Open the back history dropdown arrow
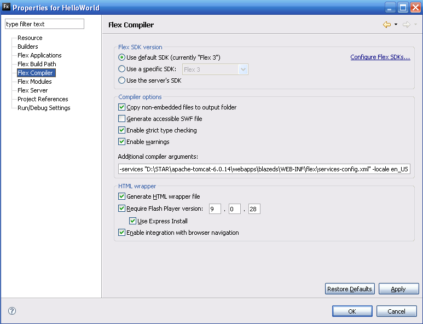The width and height of the screenshot is (423, 324). pyautogui.click(x=396, y=24)
